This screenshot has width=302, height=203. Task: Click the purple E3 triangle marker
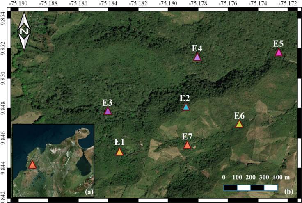click(108, 112)
